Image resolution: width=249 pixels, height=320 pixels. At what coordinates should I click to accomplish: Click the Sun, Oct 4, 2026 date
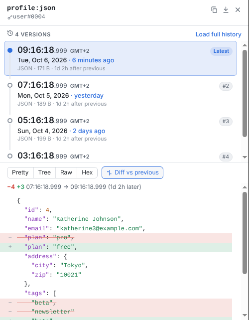click(42, 131)
